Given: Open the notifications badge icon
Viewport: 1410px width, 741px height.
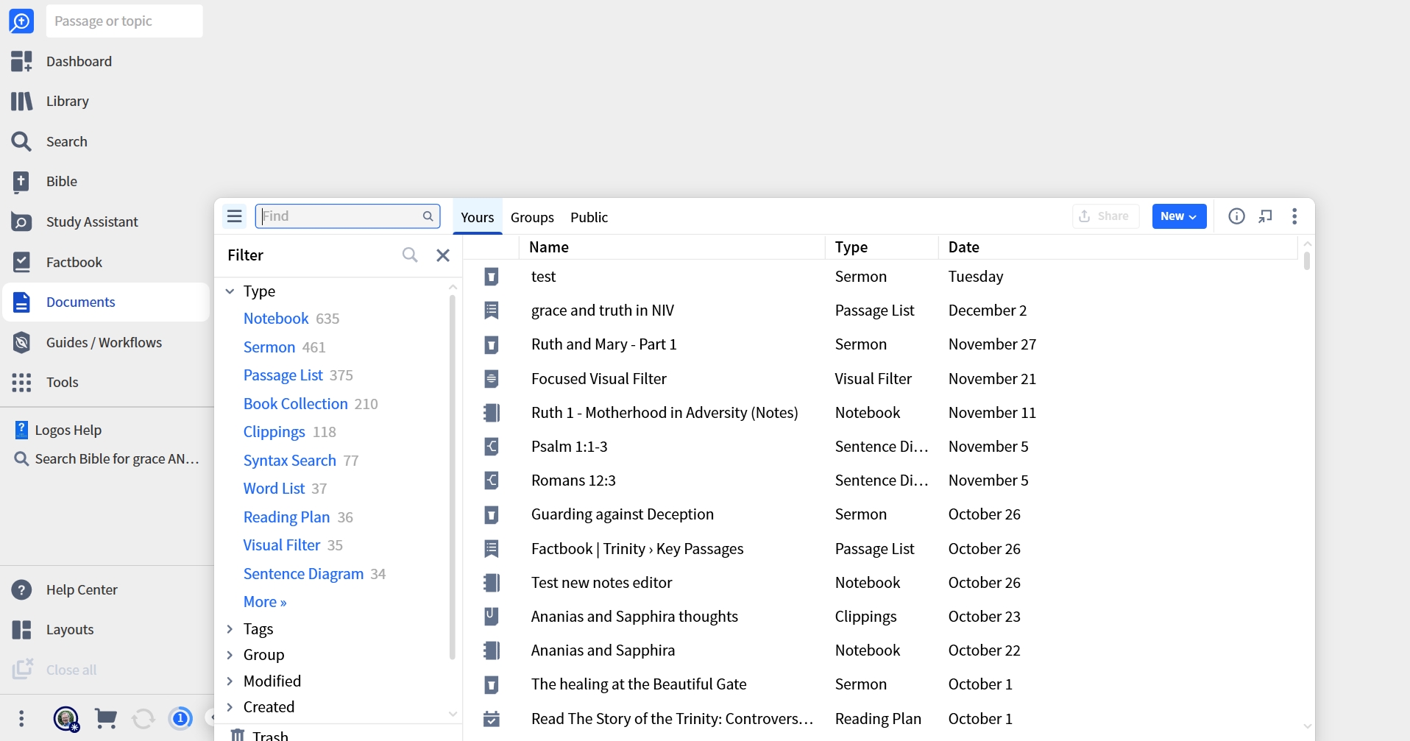Looking at the screenshot, I should [180, 718].
